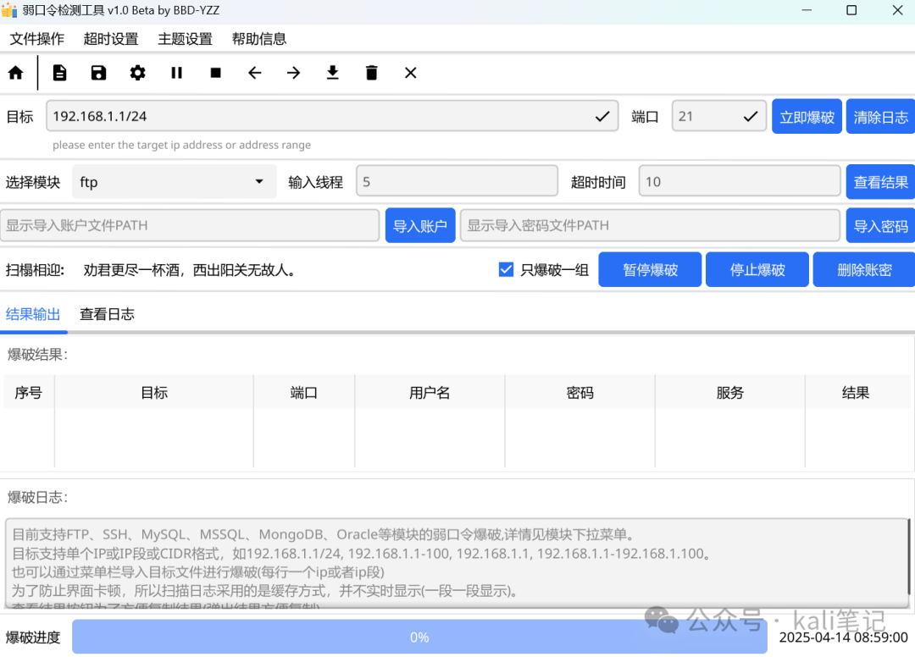
Task: Click the download icon in the toolbar
Action: point(332,73)
